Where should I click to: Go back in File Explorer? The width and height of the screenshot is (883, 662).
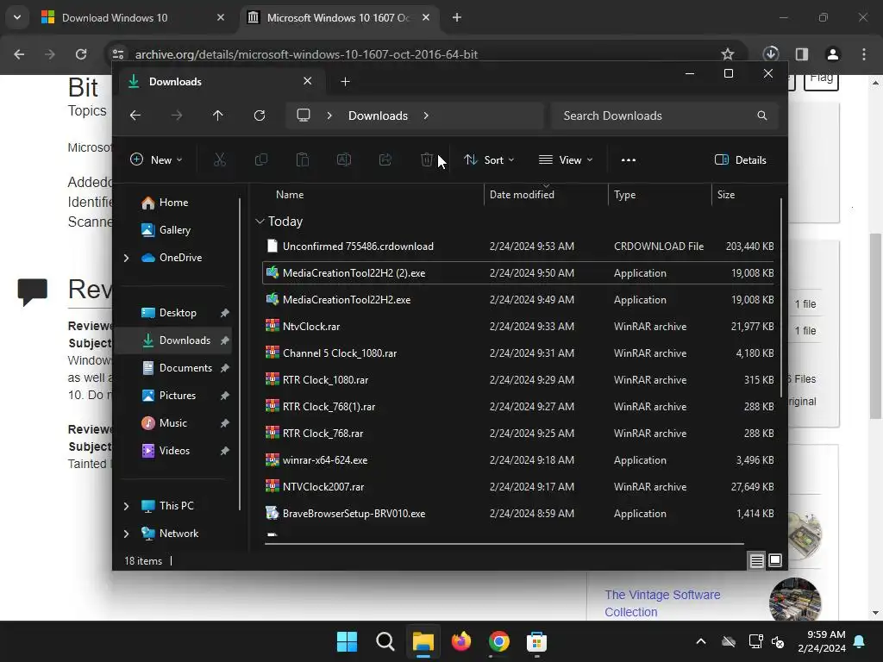pyautogui.click(x=135, y=116)
